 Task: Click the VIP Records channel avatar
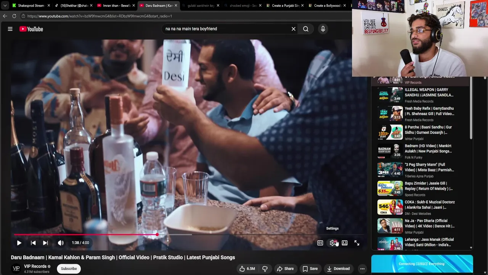click(x=16, y=269)
